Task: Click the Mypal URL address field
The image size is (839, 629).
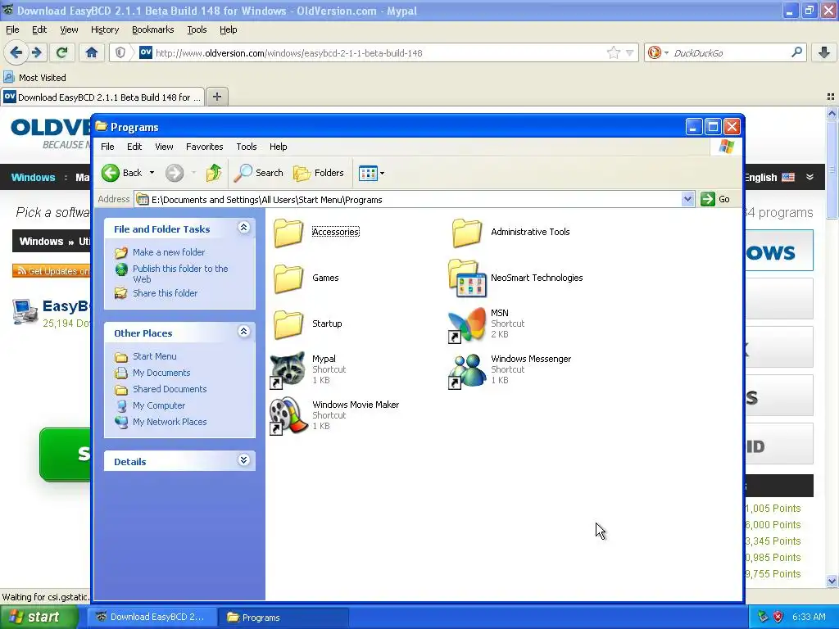Action: pos(379,53)
